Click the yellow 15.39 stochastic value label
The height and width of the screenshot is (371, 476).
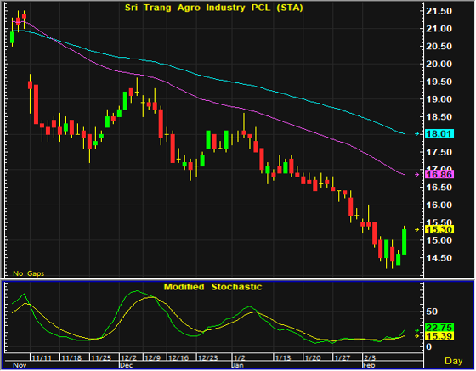click(x=439, y=336)
